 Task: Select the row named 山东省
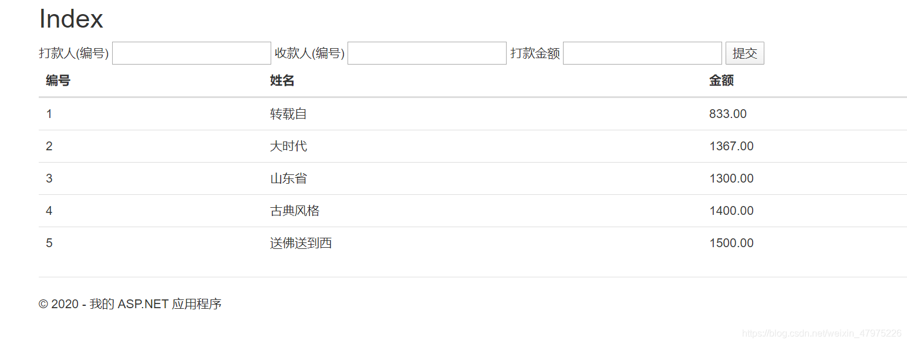click(x=287, y=178)
